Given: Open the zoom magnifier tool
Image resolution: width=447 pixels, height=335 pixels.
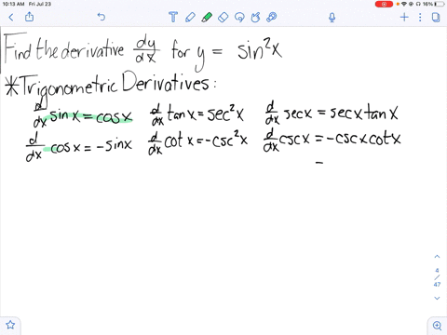Looking at the screenshot, I should pyautogui.click(x=437, y=326).
